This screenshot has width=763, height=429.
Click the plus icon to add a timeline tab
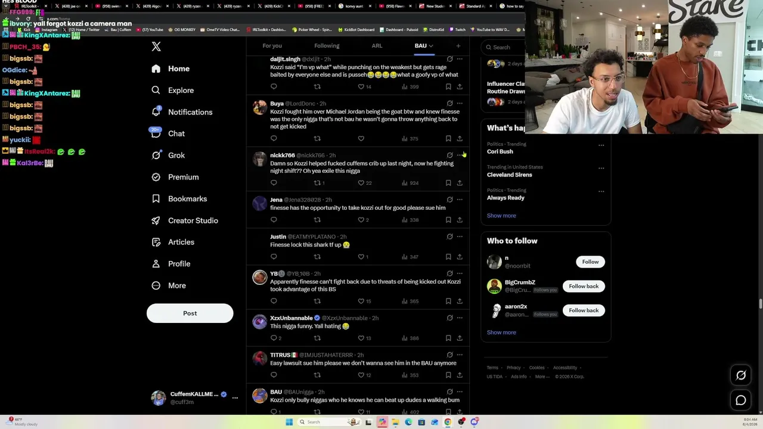pos(458,46)
